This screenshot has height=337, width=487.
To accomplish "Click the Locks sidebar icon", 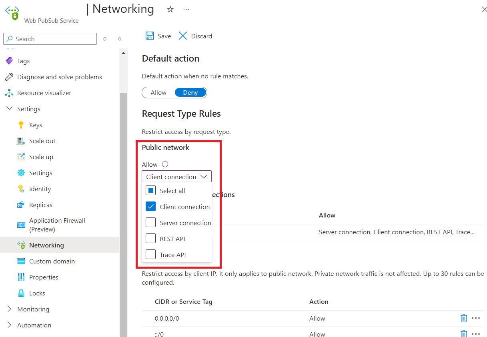I will pos(22,293).
